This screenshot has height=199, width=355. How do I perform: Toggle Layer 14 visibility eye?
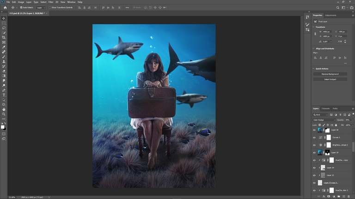click(314, 168)
